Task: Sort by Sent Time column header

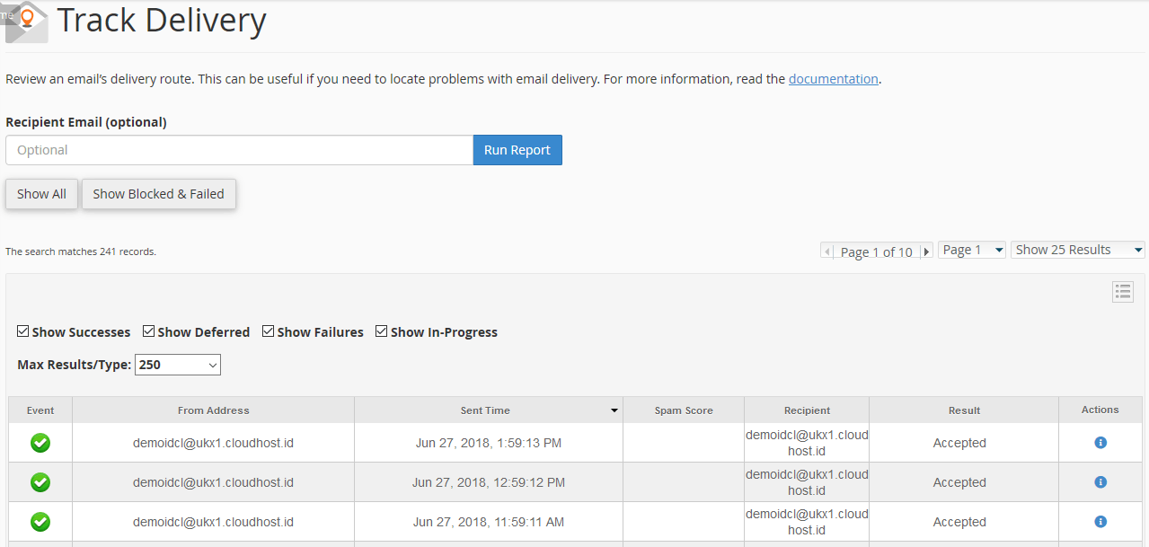Action: point(485,410)
